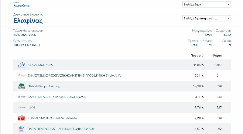Click the 'Έγκυρα' label
The width and height of the screenshot is (243, 134).
click(x=193, y=41)
